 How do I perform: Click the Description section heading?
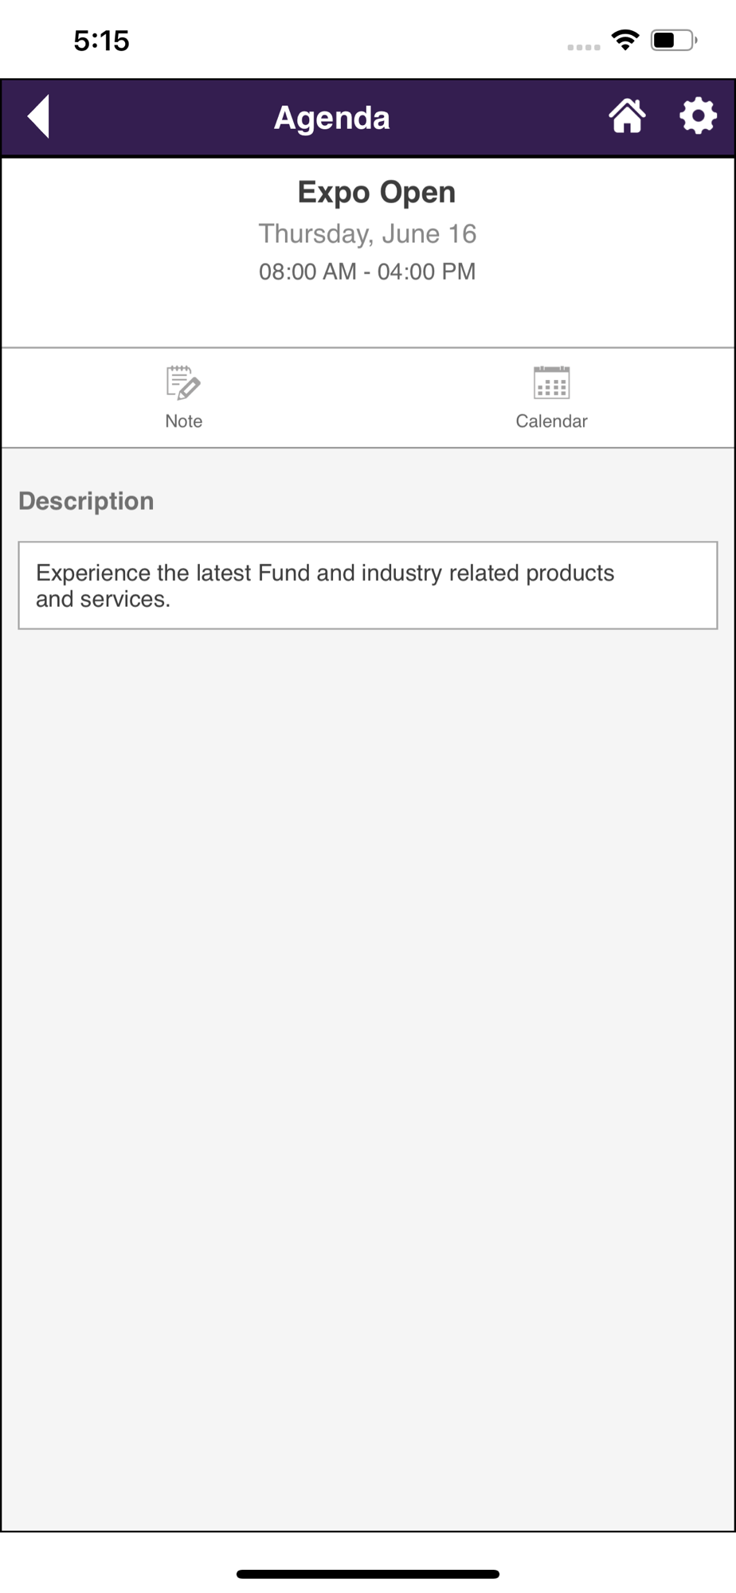86,501
